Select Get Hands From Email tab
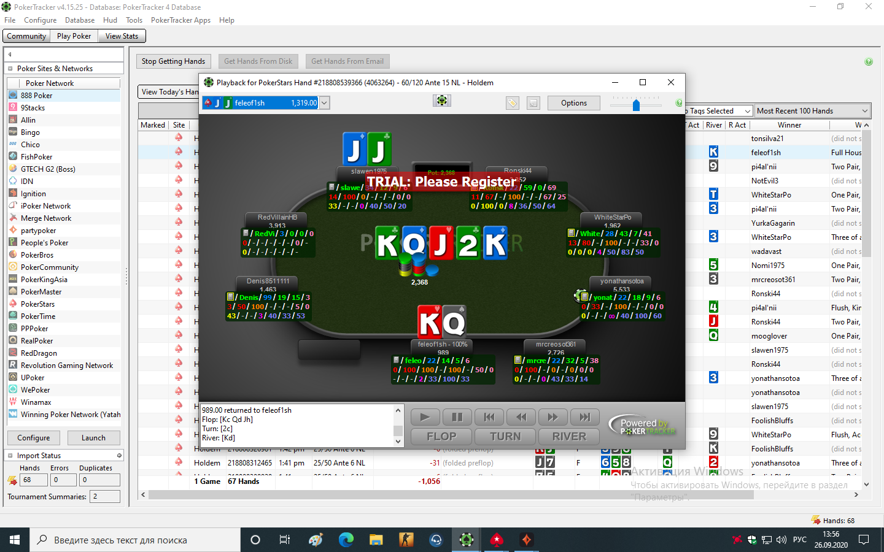Viewport: 884px width, 552px height. point(347,61)
